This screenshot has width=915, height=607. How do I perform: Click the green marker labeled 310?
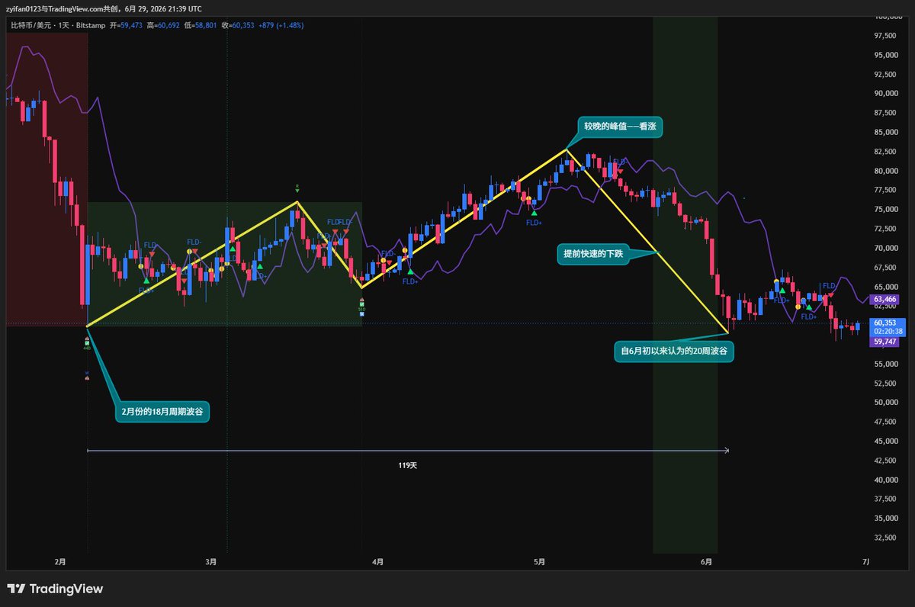[361, 307]
